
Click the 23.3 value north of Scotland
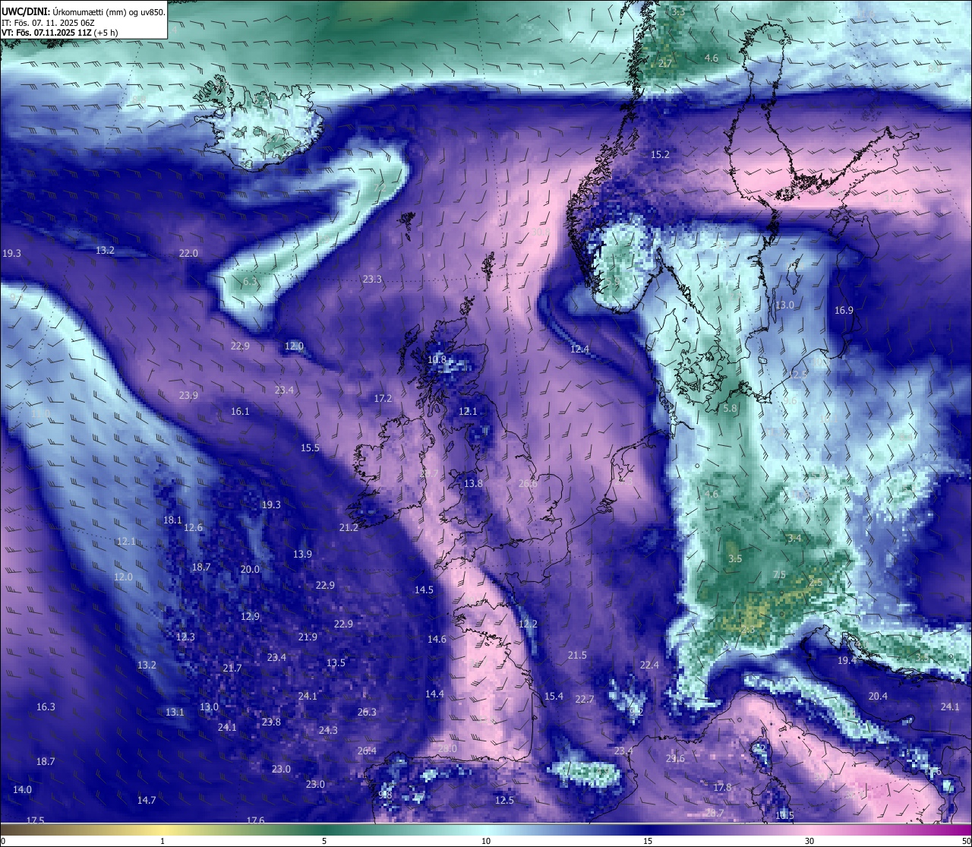[372, 279]
